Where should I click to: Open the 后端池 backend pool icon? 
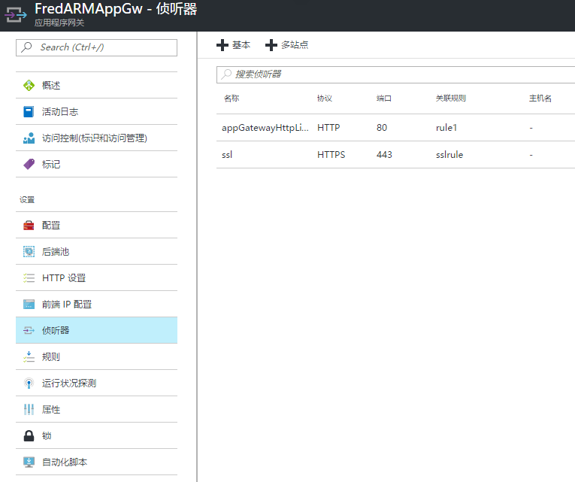29,252
